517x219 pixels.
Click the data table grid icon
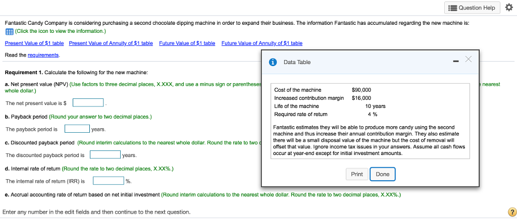[9, 31]
